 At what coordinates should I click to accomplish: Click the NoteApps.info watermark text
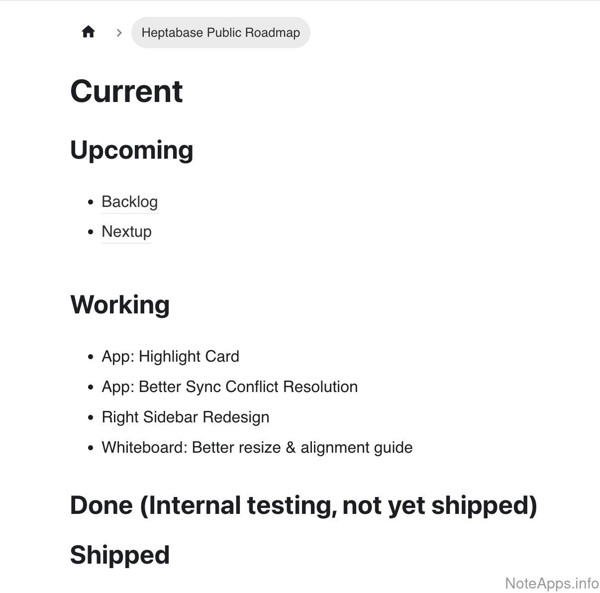coord(551,583)
